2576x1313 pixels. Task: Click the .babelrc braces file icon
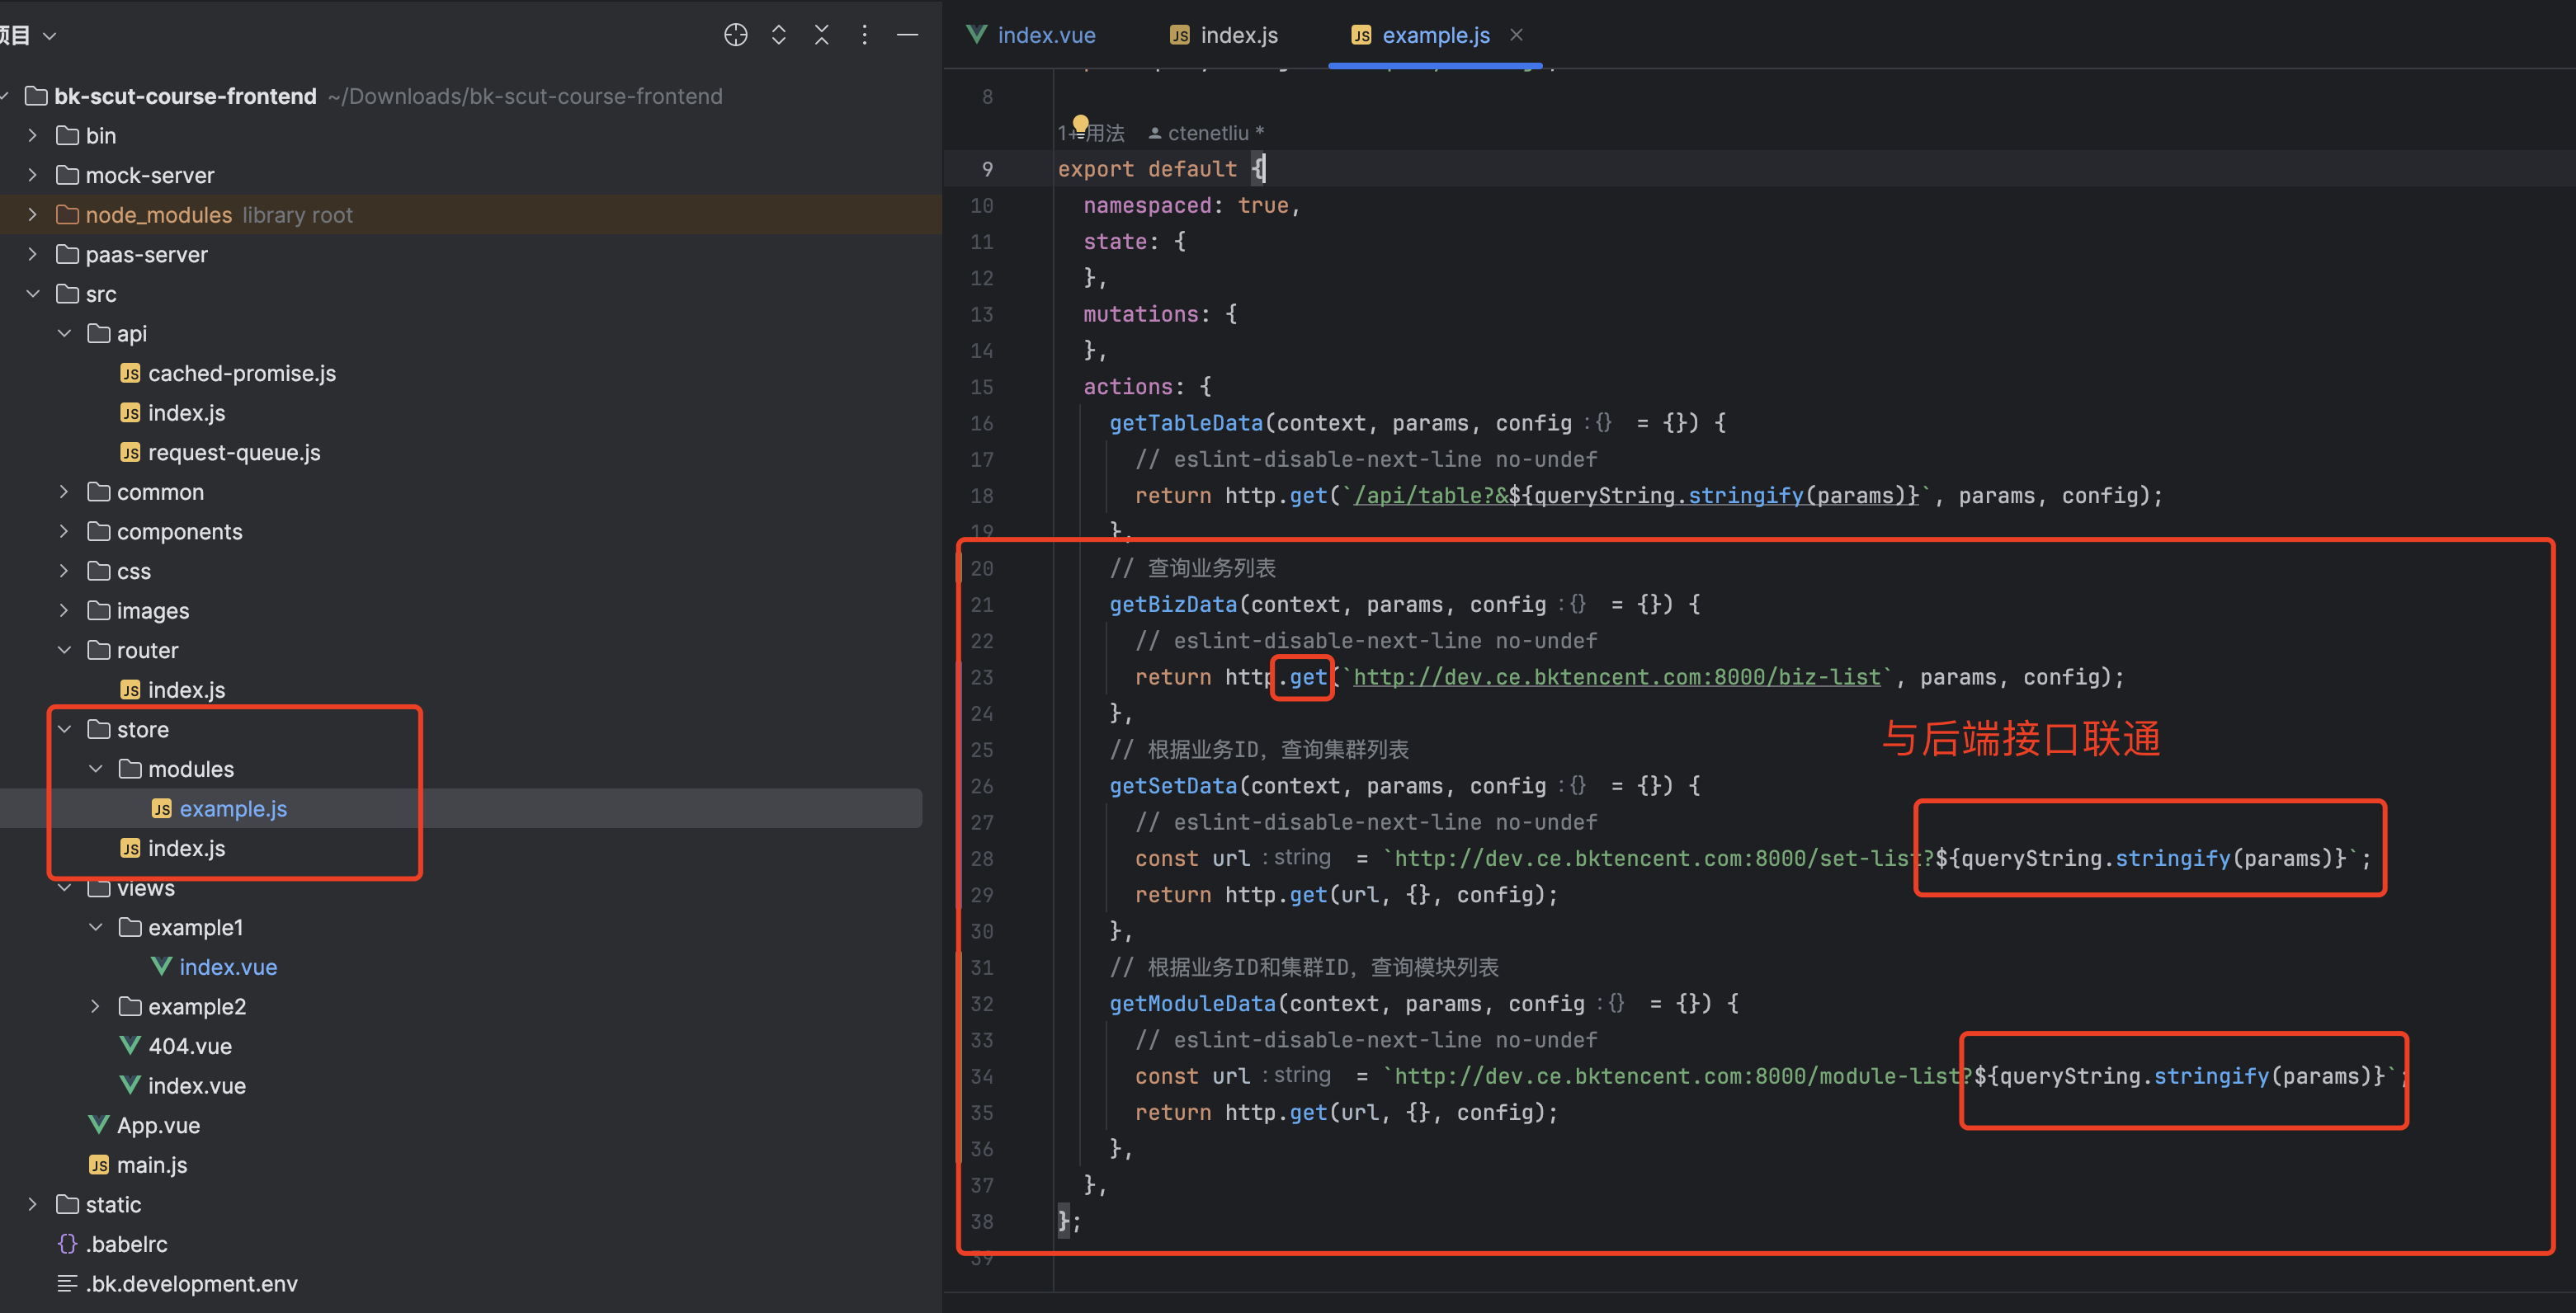tap(67, 1244)
